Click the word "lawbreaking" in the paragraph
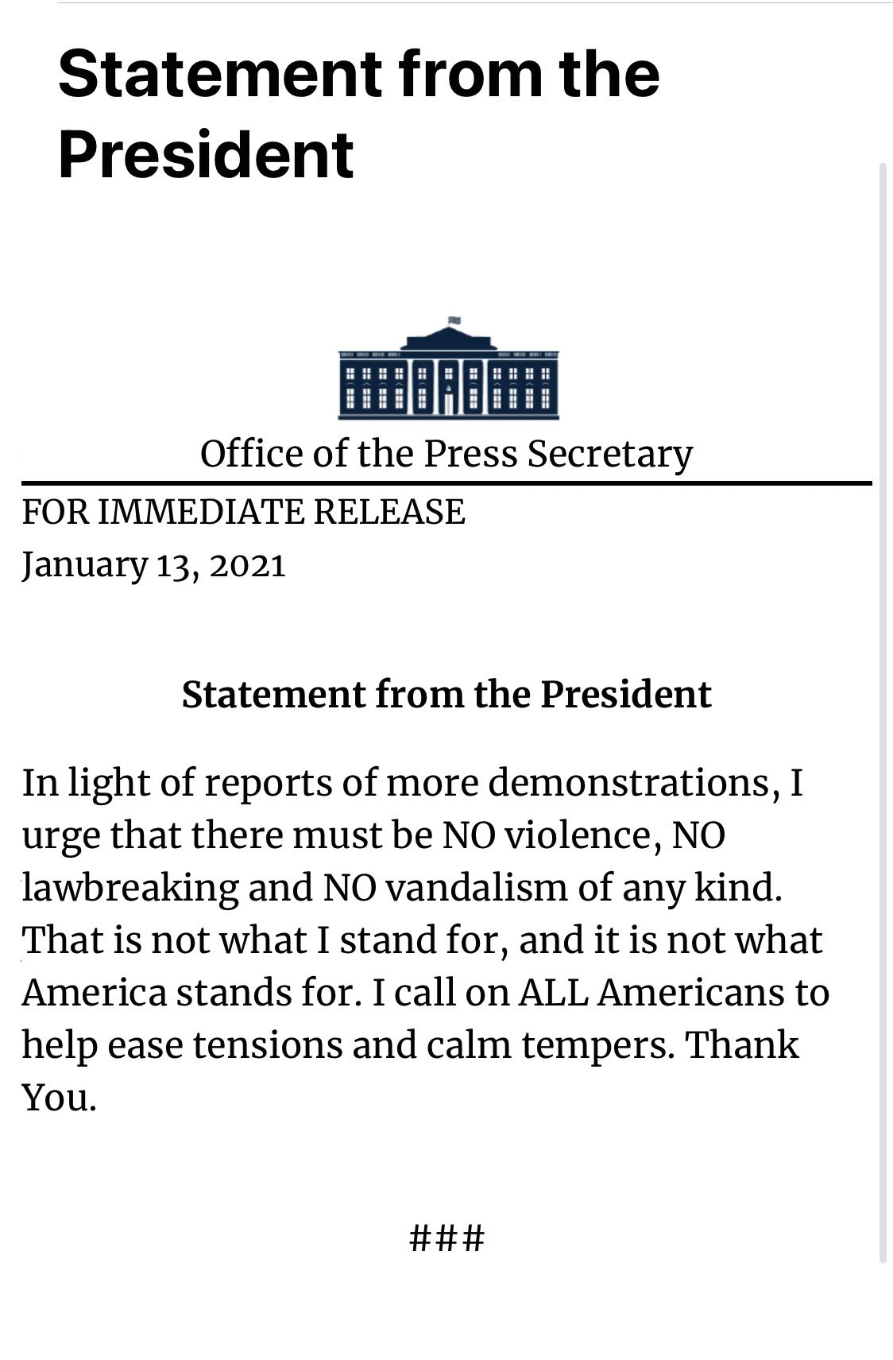 (x=130, y=888)
